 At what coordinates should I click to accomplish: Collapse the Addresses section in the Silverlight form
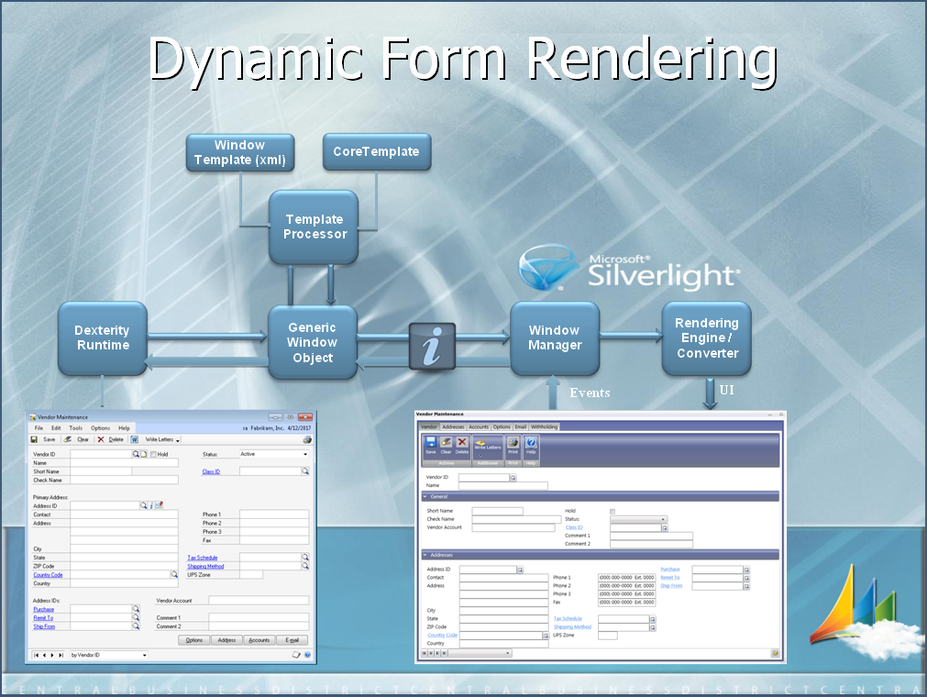coord(425,554)
